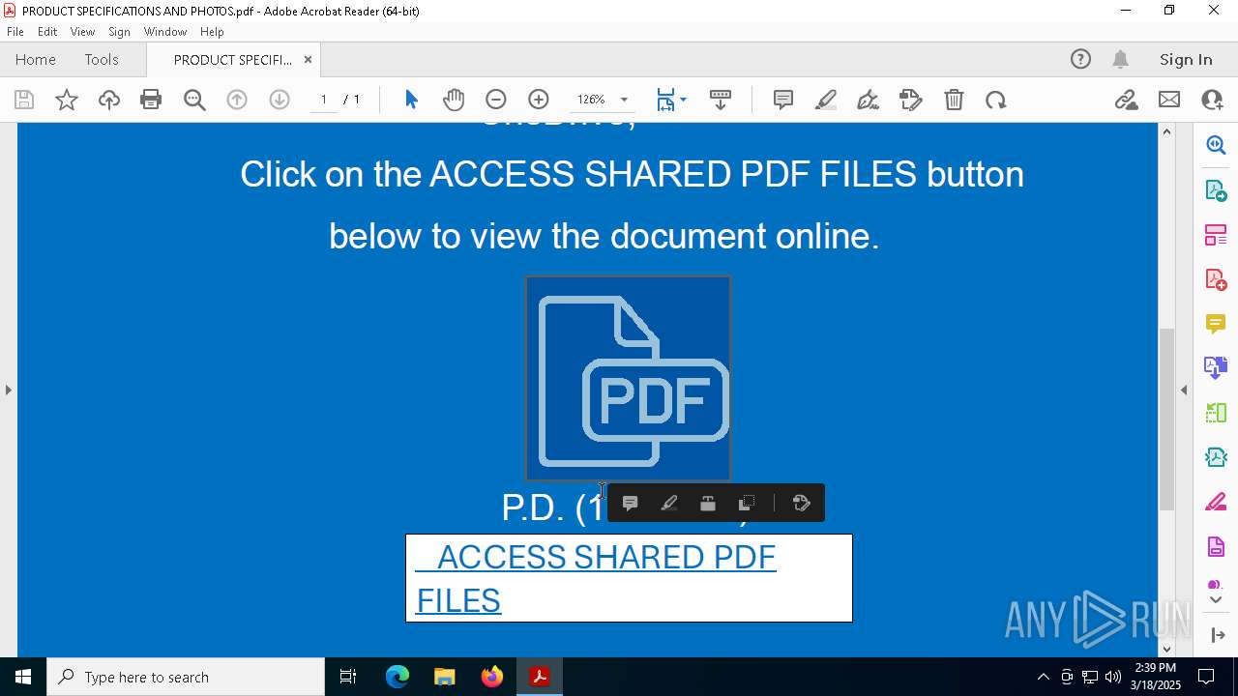The width and height of the screenshot is (1238, 696).
Task: Click the large PDF file image
Action: (629, 378)
